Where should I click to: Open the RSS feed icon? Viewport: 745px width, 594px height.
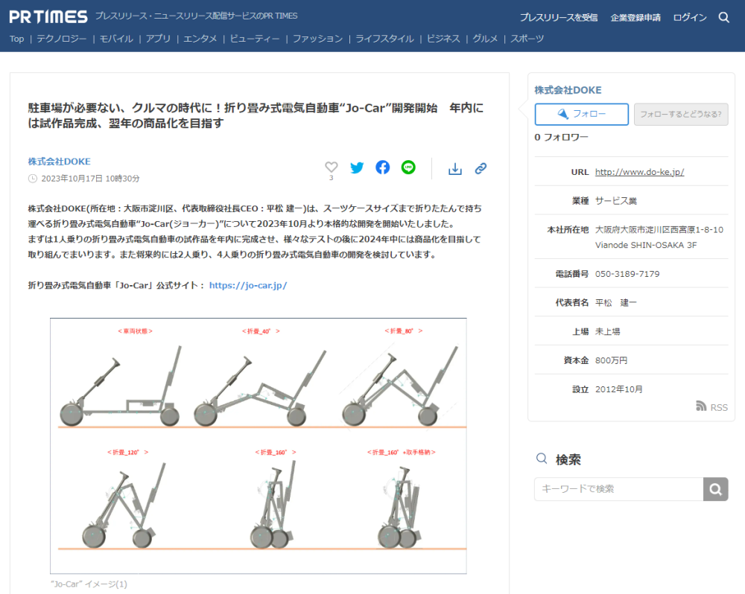coord(701,406)
